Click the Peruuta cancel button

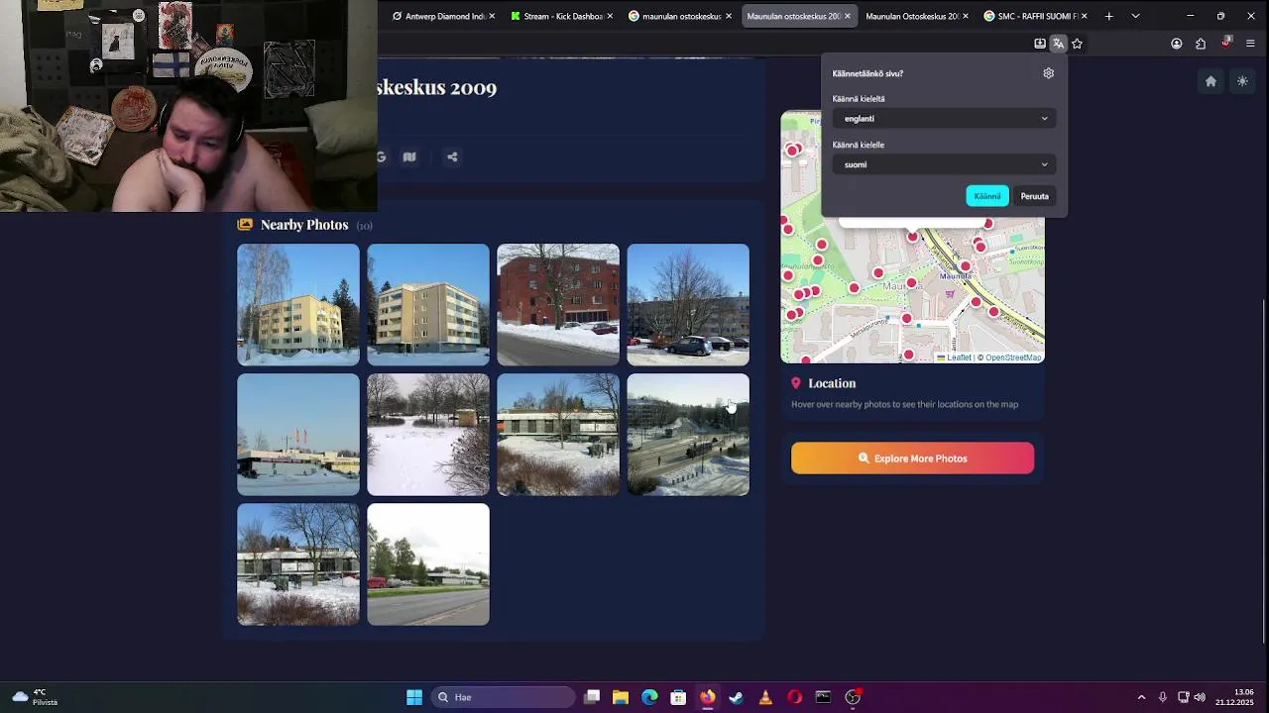tap(1034, 196)
